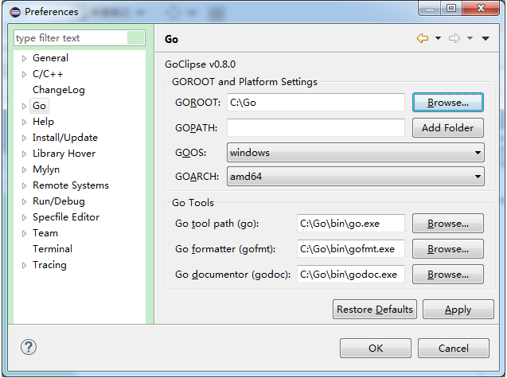Click the Apply button

pos(458,310)
